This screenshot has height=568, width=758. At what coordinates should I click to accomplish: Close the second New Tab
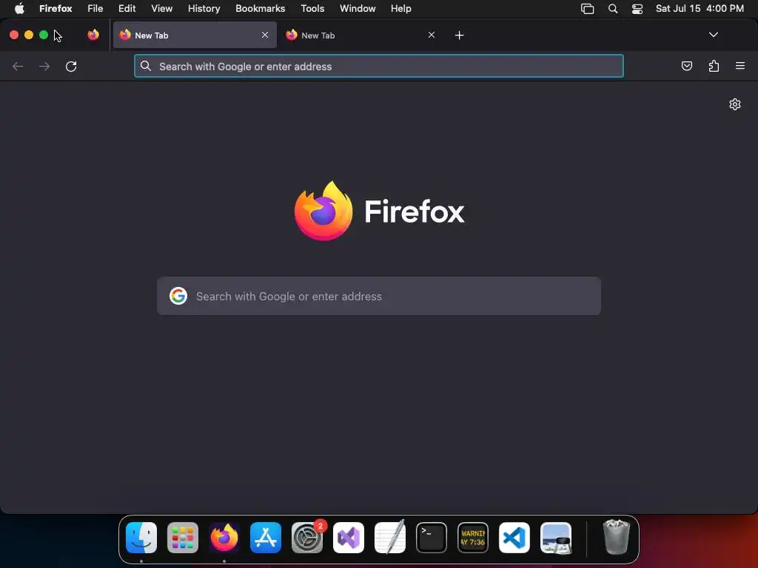pyautogui.click(x=432, y=35)
